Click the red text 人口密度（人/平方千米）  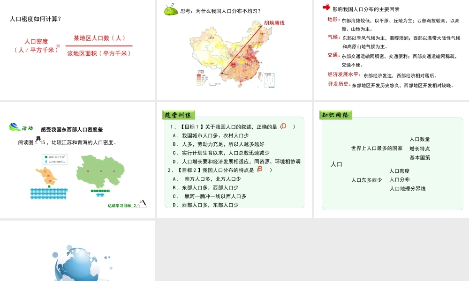(36, 46)
